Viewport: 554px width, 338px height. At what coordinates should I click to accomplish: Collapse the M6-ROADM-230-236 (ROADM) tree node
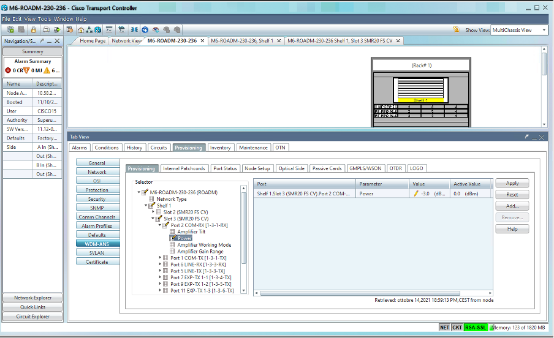(139, 192)
